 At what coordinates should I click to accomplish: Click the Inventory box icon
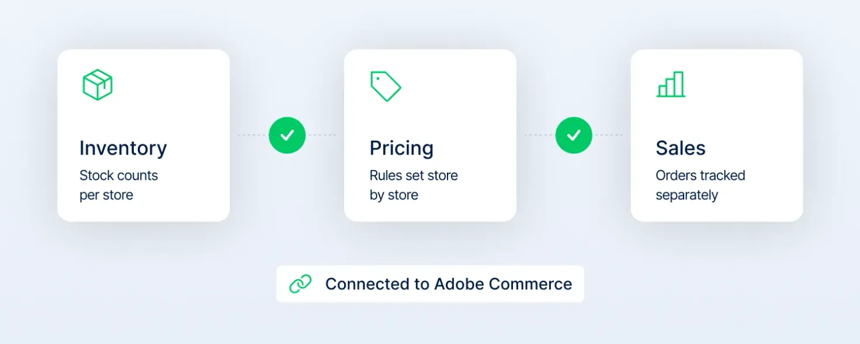pos(97,85)
